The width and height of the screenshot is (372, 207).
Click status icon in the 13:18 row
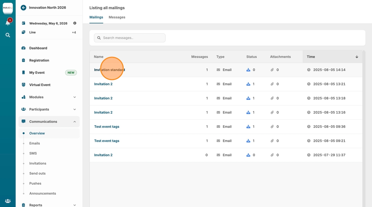[x=248, y=98]
